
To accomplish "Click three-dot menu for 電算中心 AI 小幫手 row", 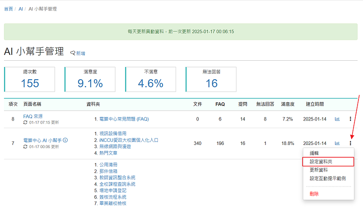I will (x=350, y=143).
